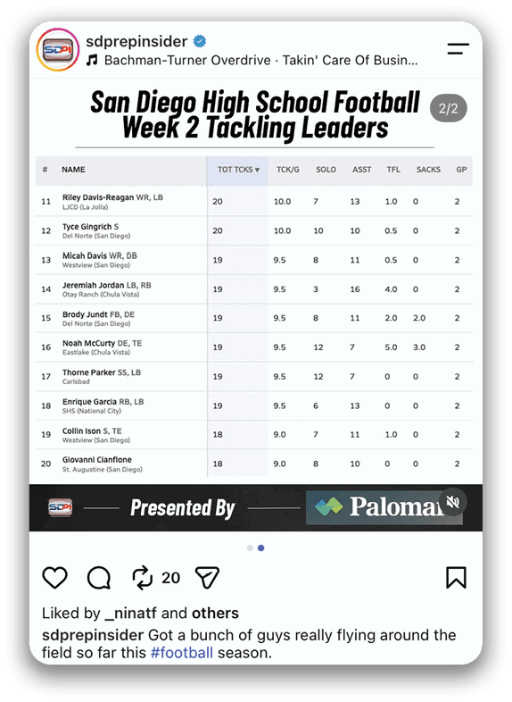Like the post with heart icon
This screenshot has width=512, height=702.
[54, 578]
